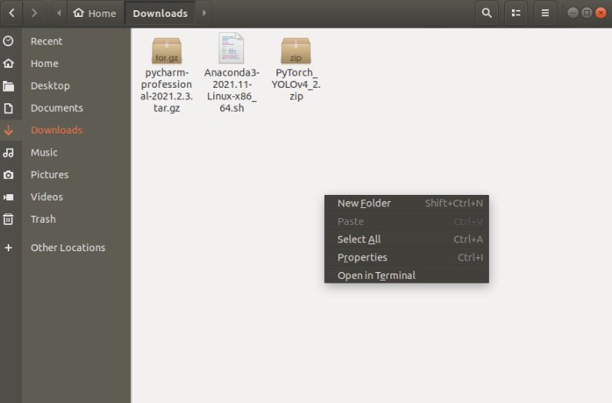Image resolution: width=612 pixels, height=403 pixels.
Task: Open Home in the path bar
Action: 95,13
